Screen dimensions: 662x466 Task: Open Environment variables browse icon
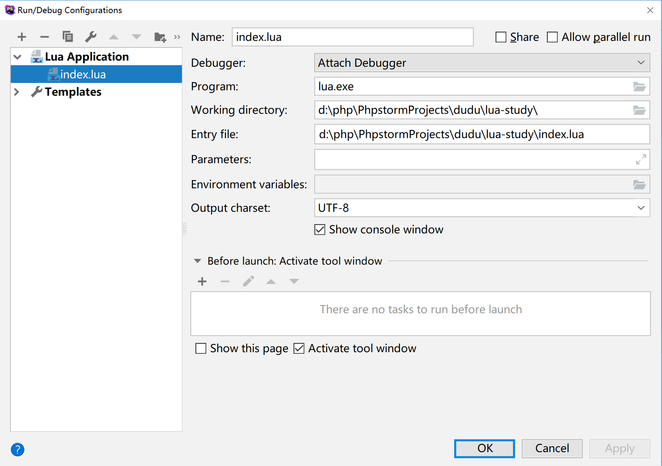(x=640, y=184)
